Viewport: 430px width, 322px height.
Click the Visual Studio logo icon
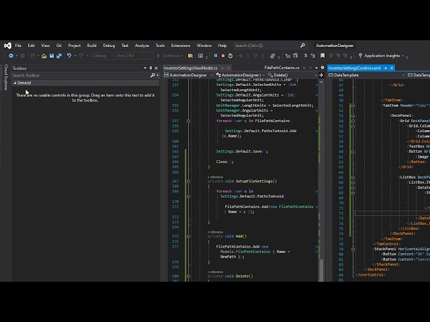(x=7, y=46)
